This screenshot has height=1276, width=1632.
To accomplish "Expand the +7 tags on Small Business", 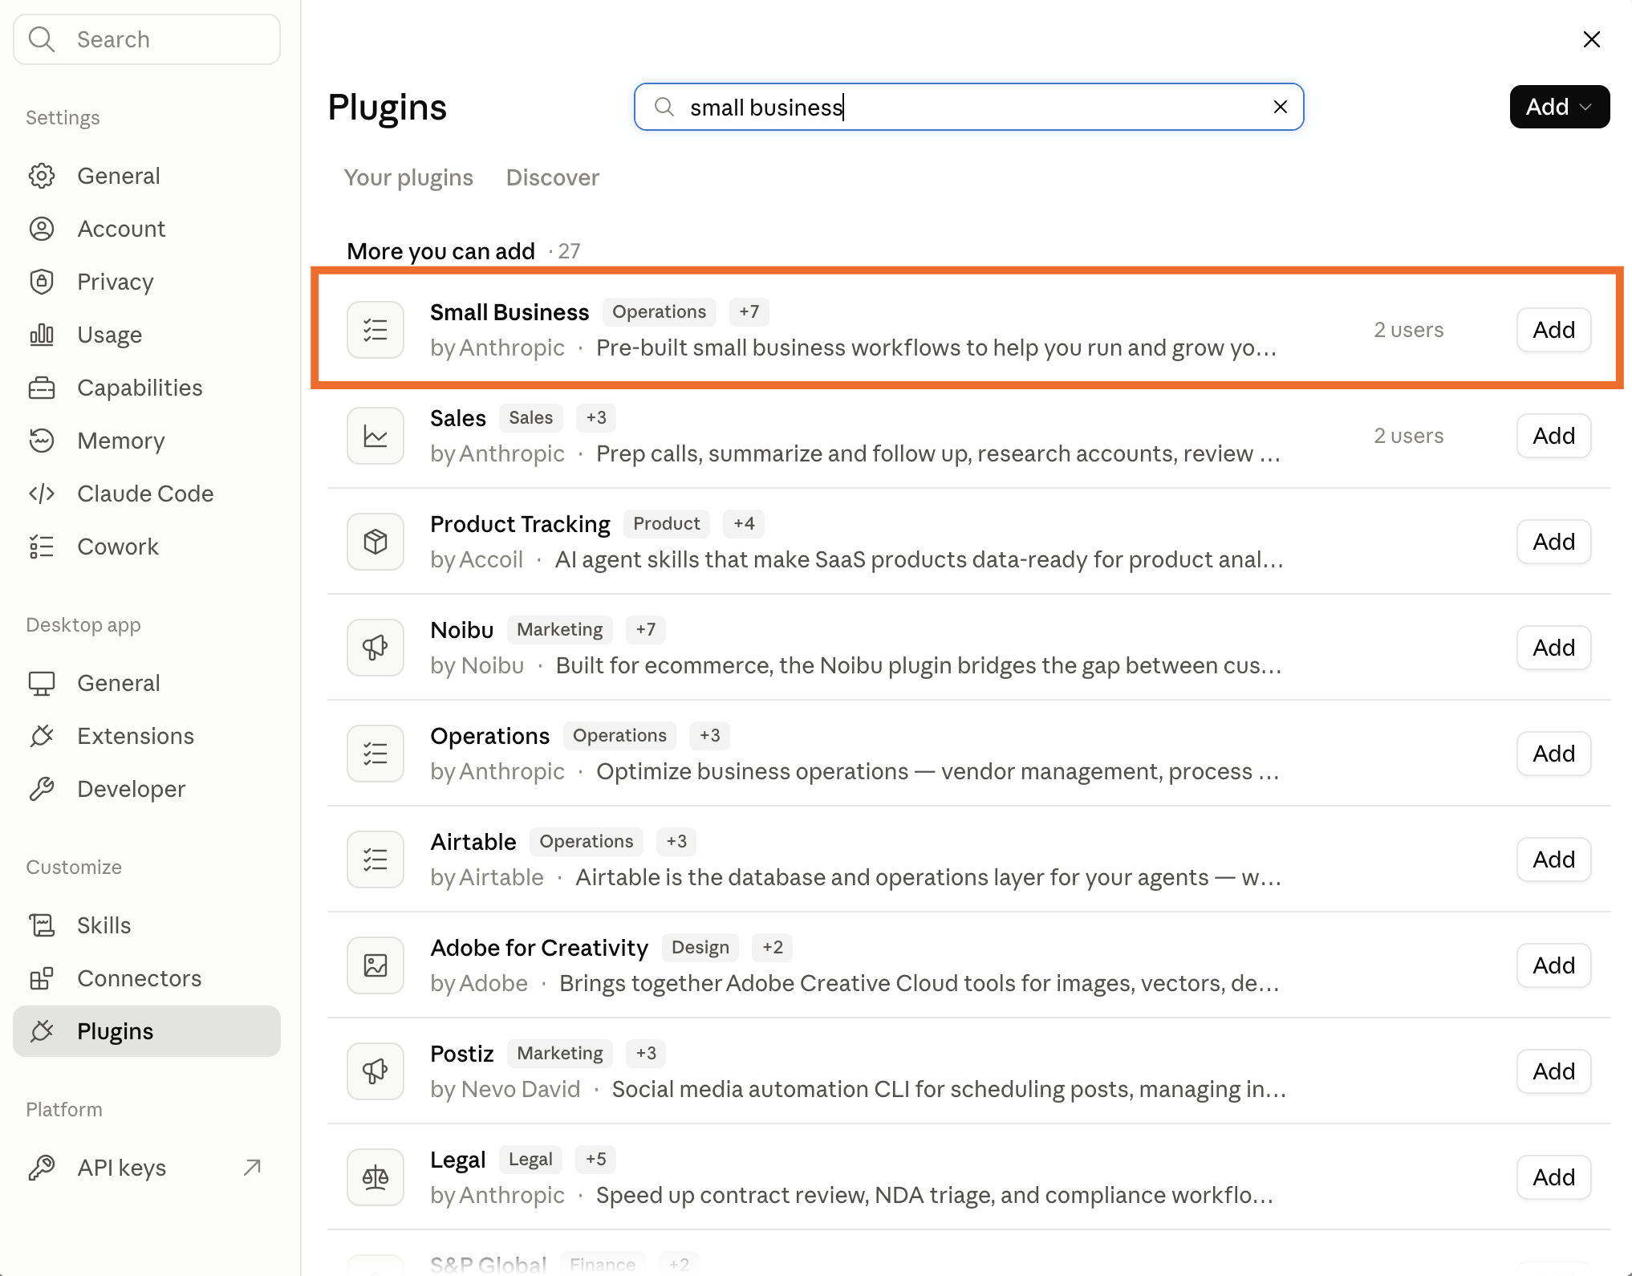I will tap(749, 312).
